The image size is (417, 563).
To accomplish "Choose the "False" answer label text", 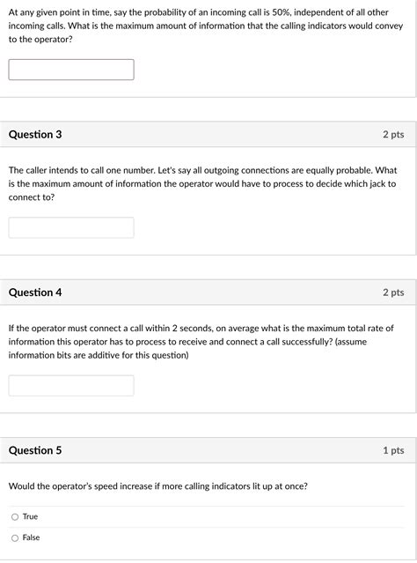I will point(31,537).
